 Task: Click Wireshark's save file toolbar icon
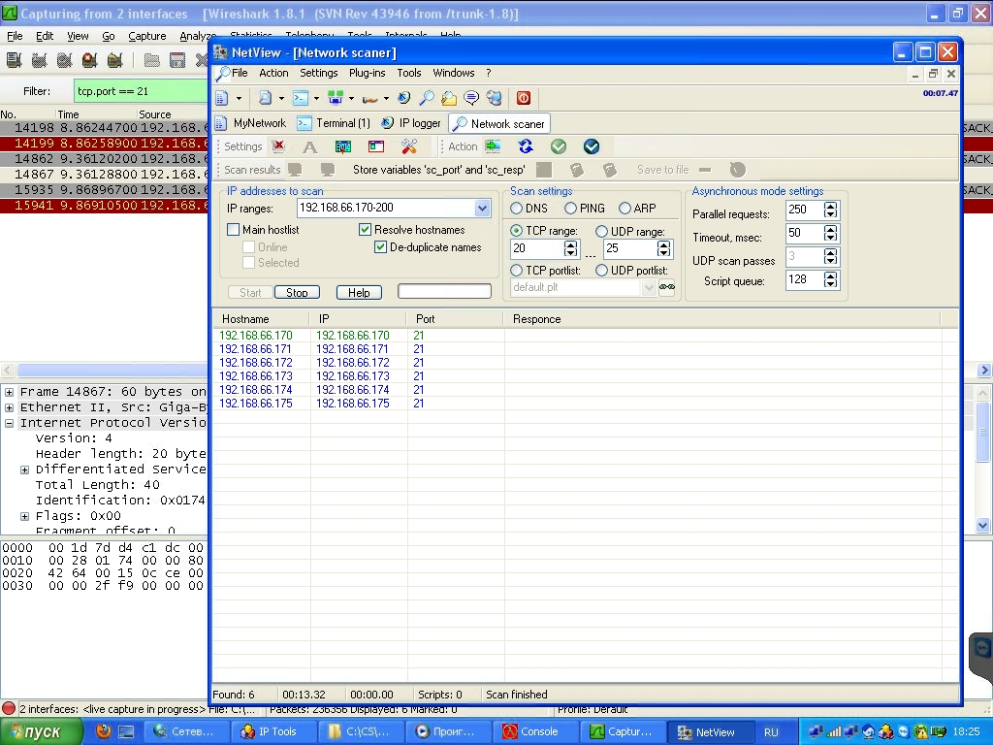(x=177, y=60)
